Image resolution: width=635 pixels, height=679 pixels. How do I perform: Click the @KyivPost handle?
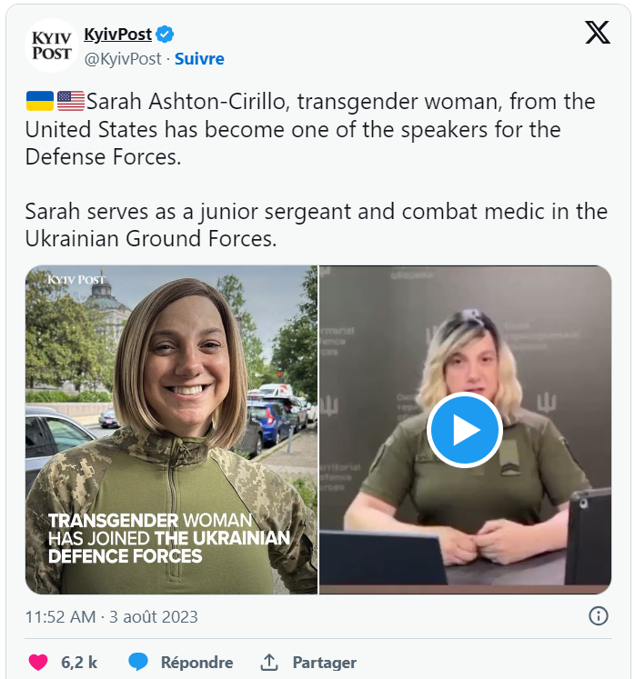(x=123, y=59)
